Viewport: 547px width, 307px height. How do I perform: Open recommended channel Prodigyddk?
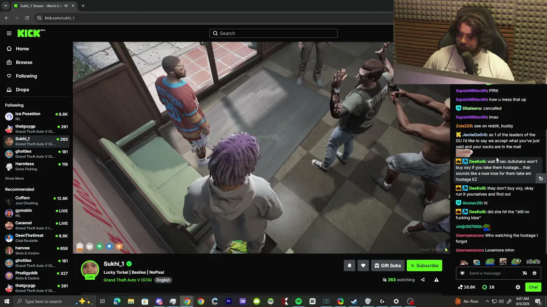36,275
